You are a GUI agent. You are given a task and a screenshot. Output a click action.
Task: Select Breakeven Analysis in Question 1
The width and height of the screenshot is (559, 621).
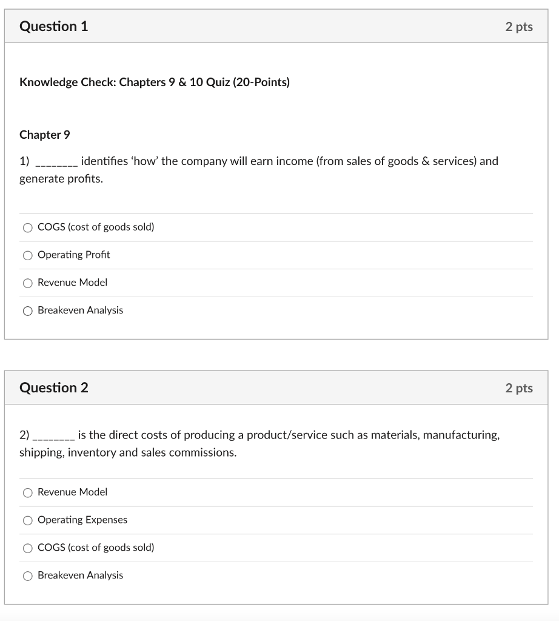[x=27, y=310]
